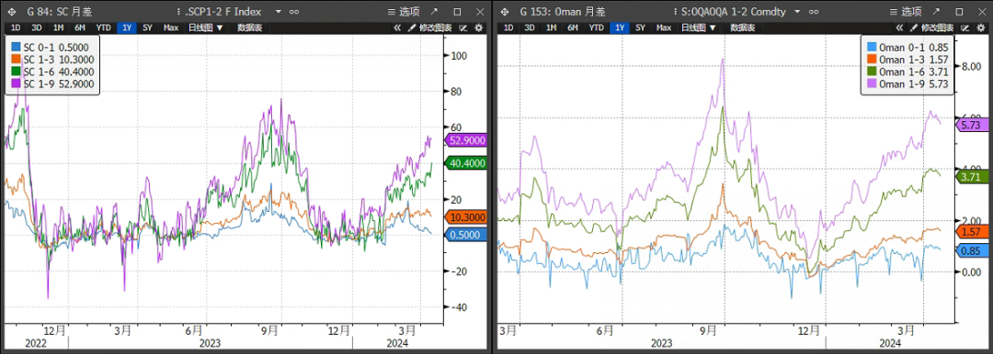Click the pink Oman 1-9 legend swatch
This screenshot has width=993, height=354.
click(871, 83)
